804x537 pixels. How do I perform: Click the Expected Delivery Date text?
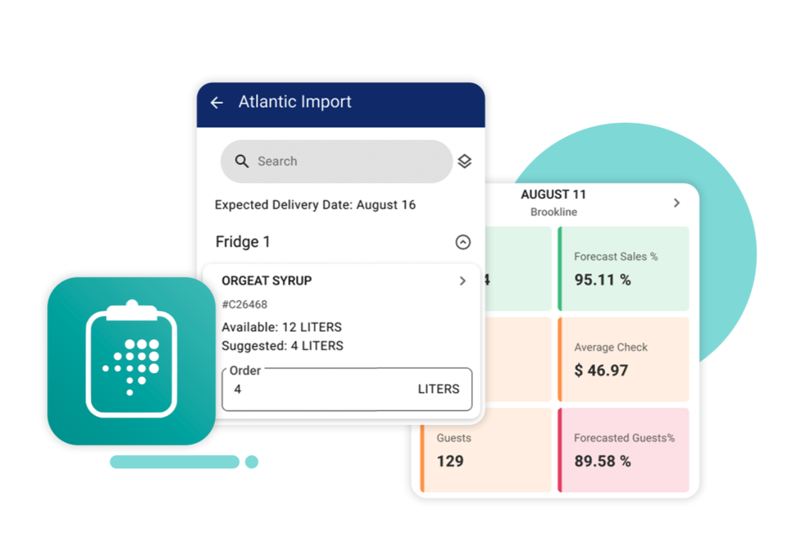click(315, 205)
